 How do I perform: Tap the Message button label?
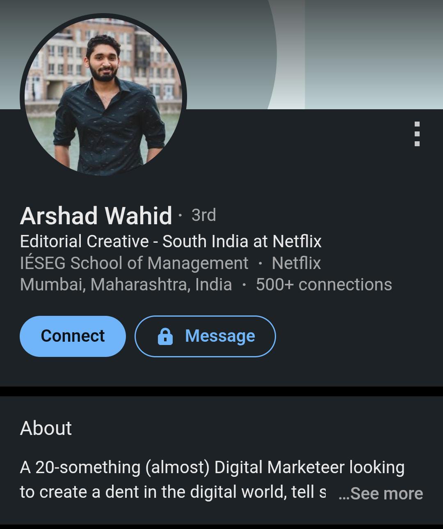pyautogui.click(x=220, y=336)
